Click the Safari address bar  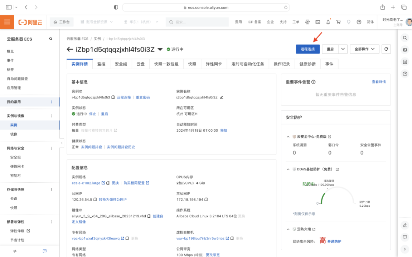tap(206, 7)
